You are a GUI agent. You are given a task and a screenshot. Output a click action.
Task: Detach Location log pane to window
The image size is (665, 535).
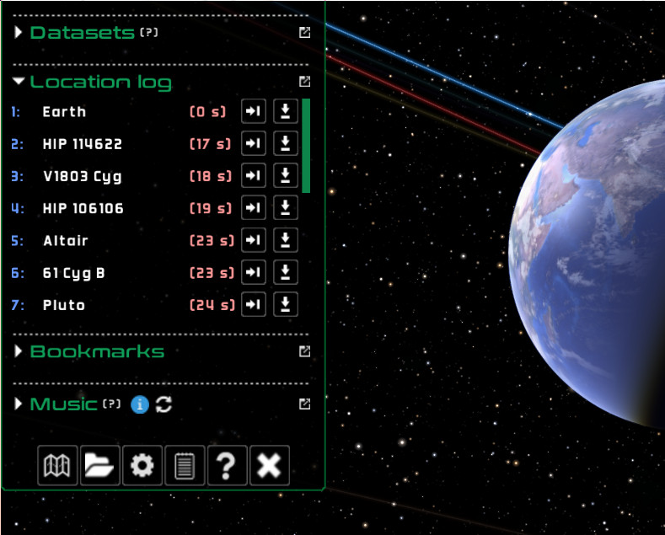click(x=304, y=82)
